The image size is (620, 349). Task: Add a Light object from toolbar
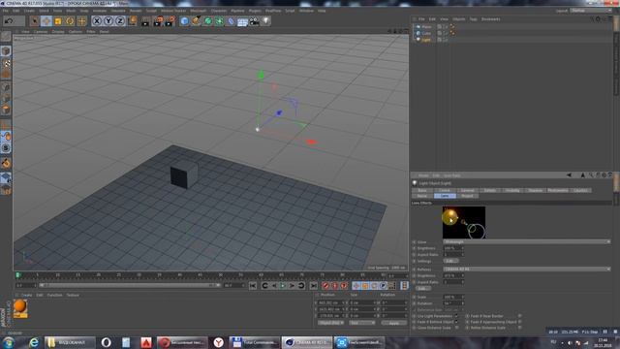[266, 21]
